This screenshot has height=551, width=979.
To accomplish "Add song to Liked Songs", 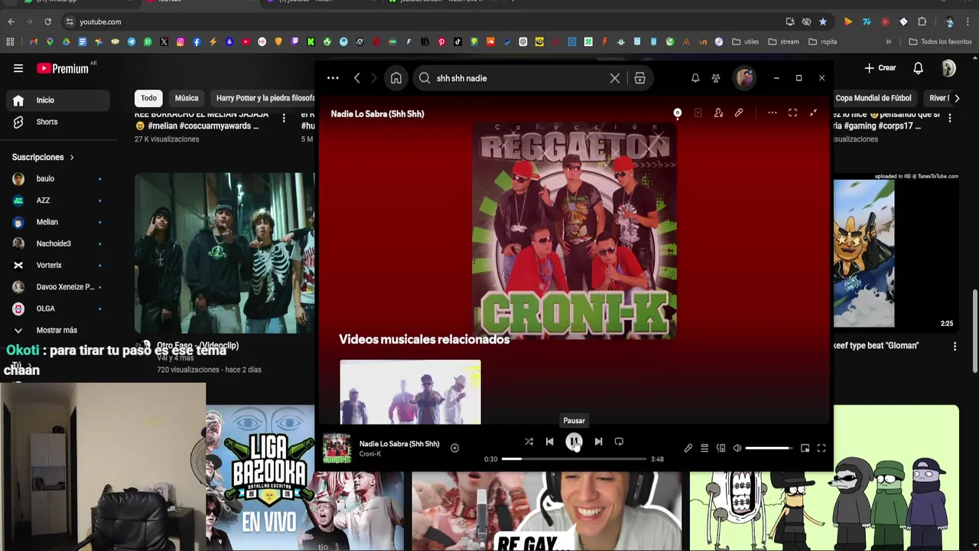I will tap(454, 448).
